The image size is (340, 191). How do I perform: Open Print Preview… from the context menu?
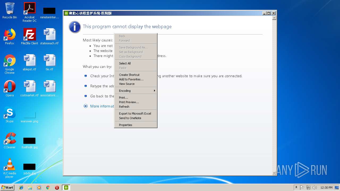pos(136,102)
